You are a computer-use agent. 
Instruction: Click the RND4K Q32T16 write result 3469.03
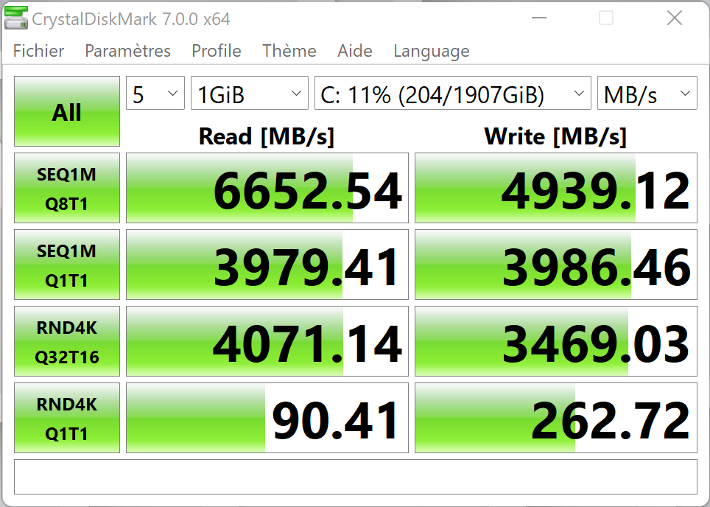556,341
